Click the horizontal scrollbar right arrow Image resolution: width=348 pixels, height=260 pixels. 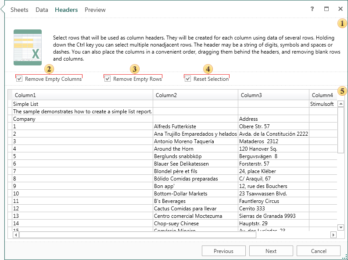tap(334, 235)
